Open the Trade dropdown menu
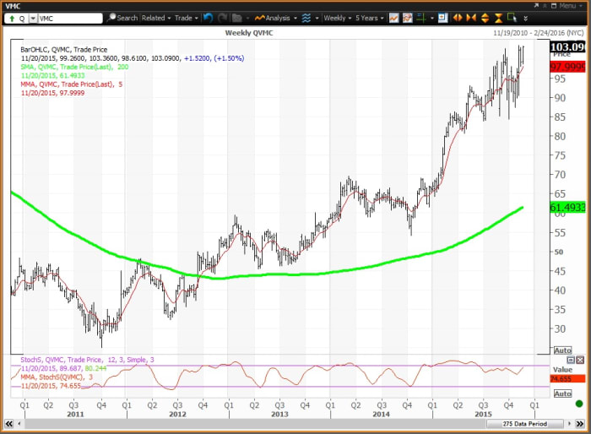The height and width of the screenshot is (434, 591). click(184, 17)
